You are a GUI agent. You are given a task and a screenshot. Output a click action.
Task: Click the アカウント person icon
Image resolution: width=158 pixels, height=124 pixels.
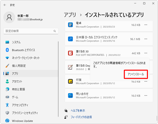7,81
